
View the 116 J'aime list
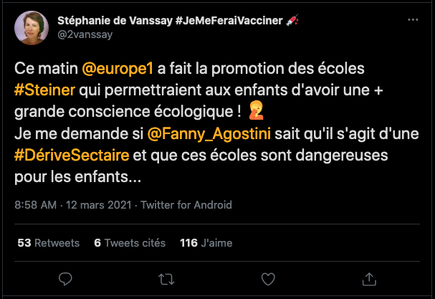pos(206,243)
